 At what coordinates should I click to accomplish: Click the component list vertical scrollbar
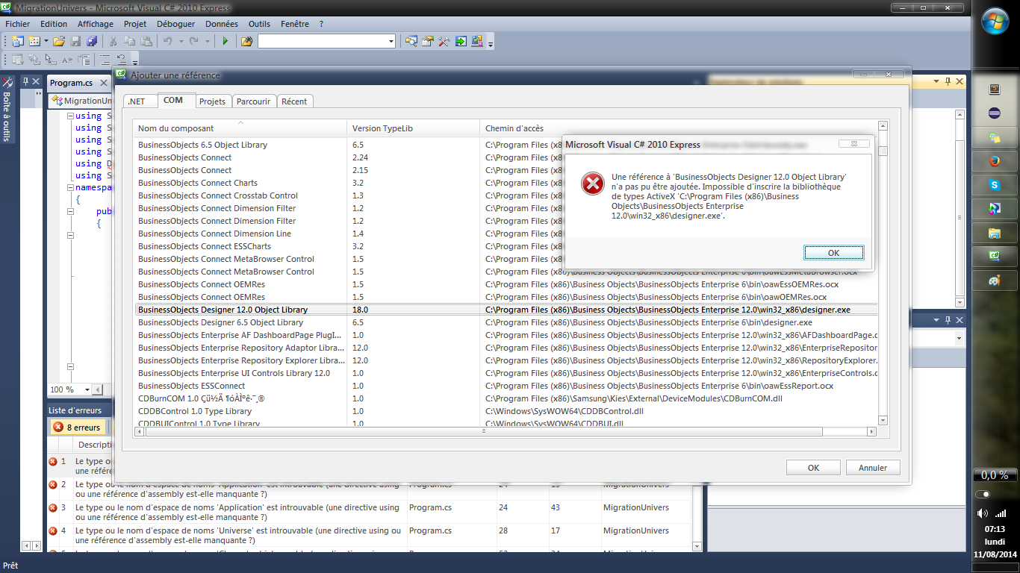[x=883, y=273]
